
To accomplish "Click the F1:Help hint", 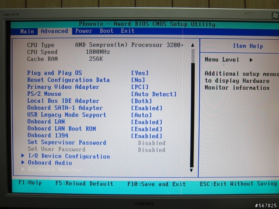I will pyautogui.click(x=30, y=183).
